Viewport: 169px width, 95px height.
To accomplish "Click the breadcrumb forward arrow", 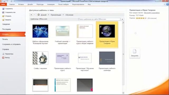I will click(x=34, y=15).
